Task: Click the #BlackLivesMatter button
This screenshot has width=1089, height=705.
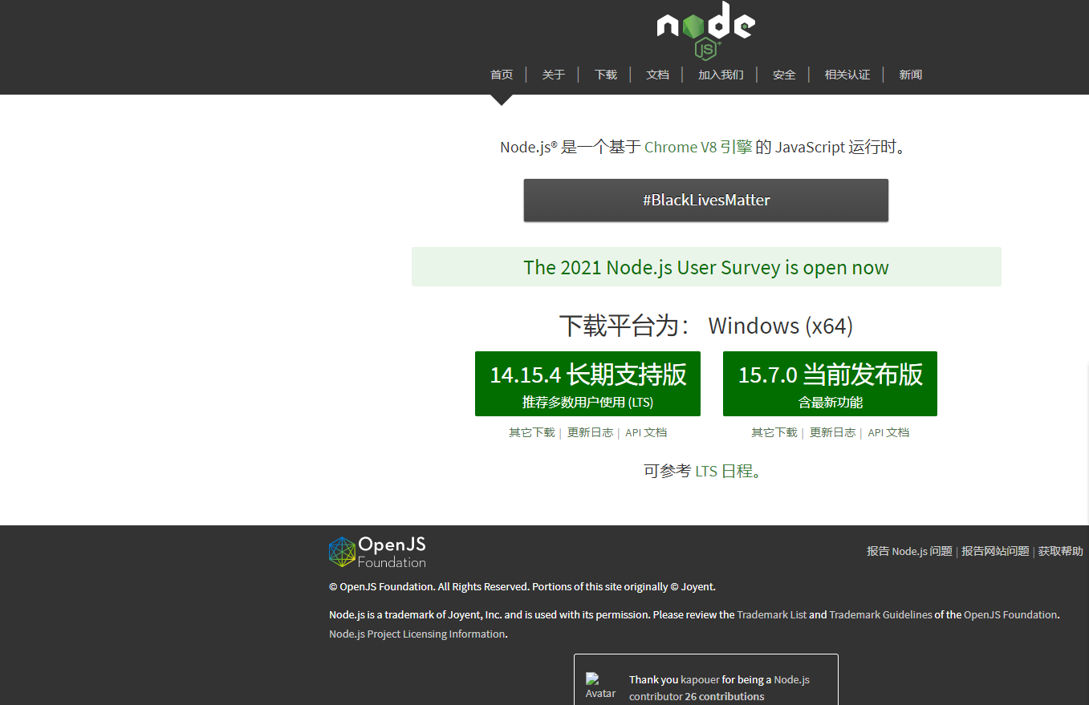Action: [706, 200]
